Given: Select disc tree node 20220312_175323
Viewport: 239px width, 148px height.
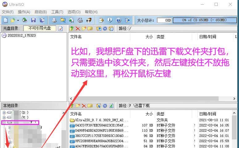Looking at the screenshot, I should pos(22,35).
